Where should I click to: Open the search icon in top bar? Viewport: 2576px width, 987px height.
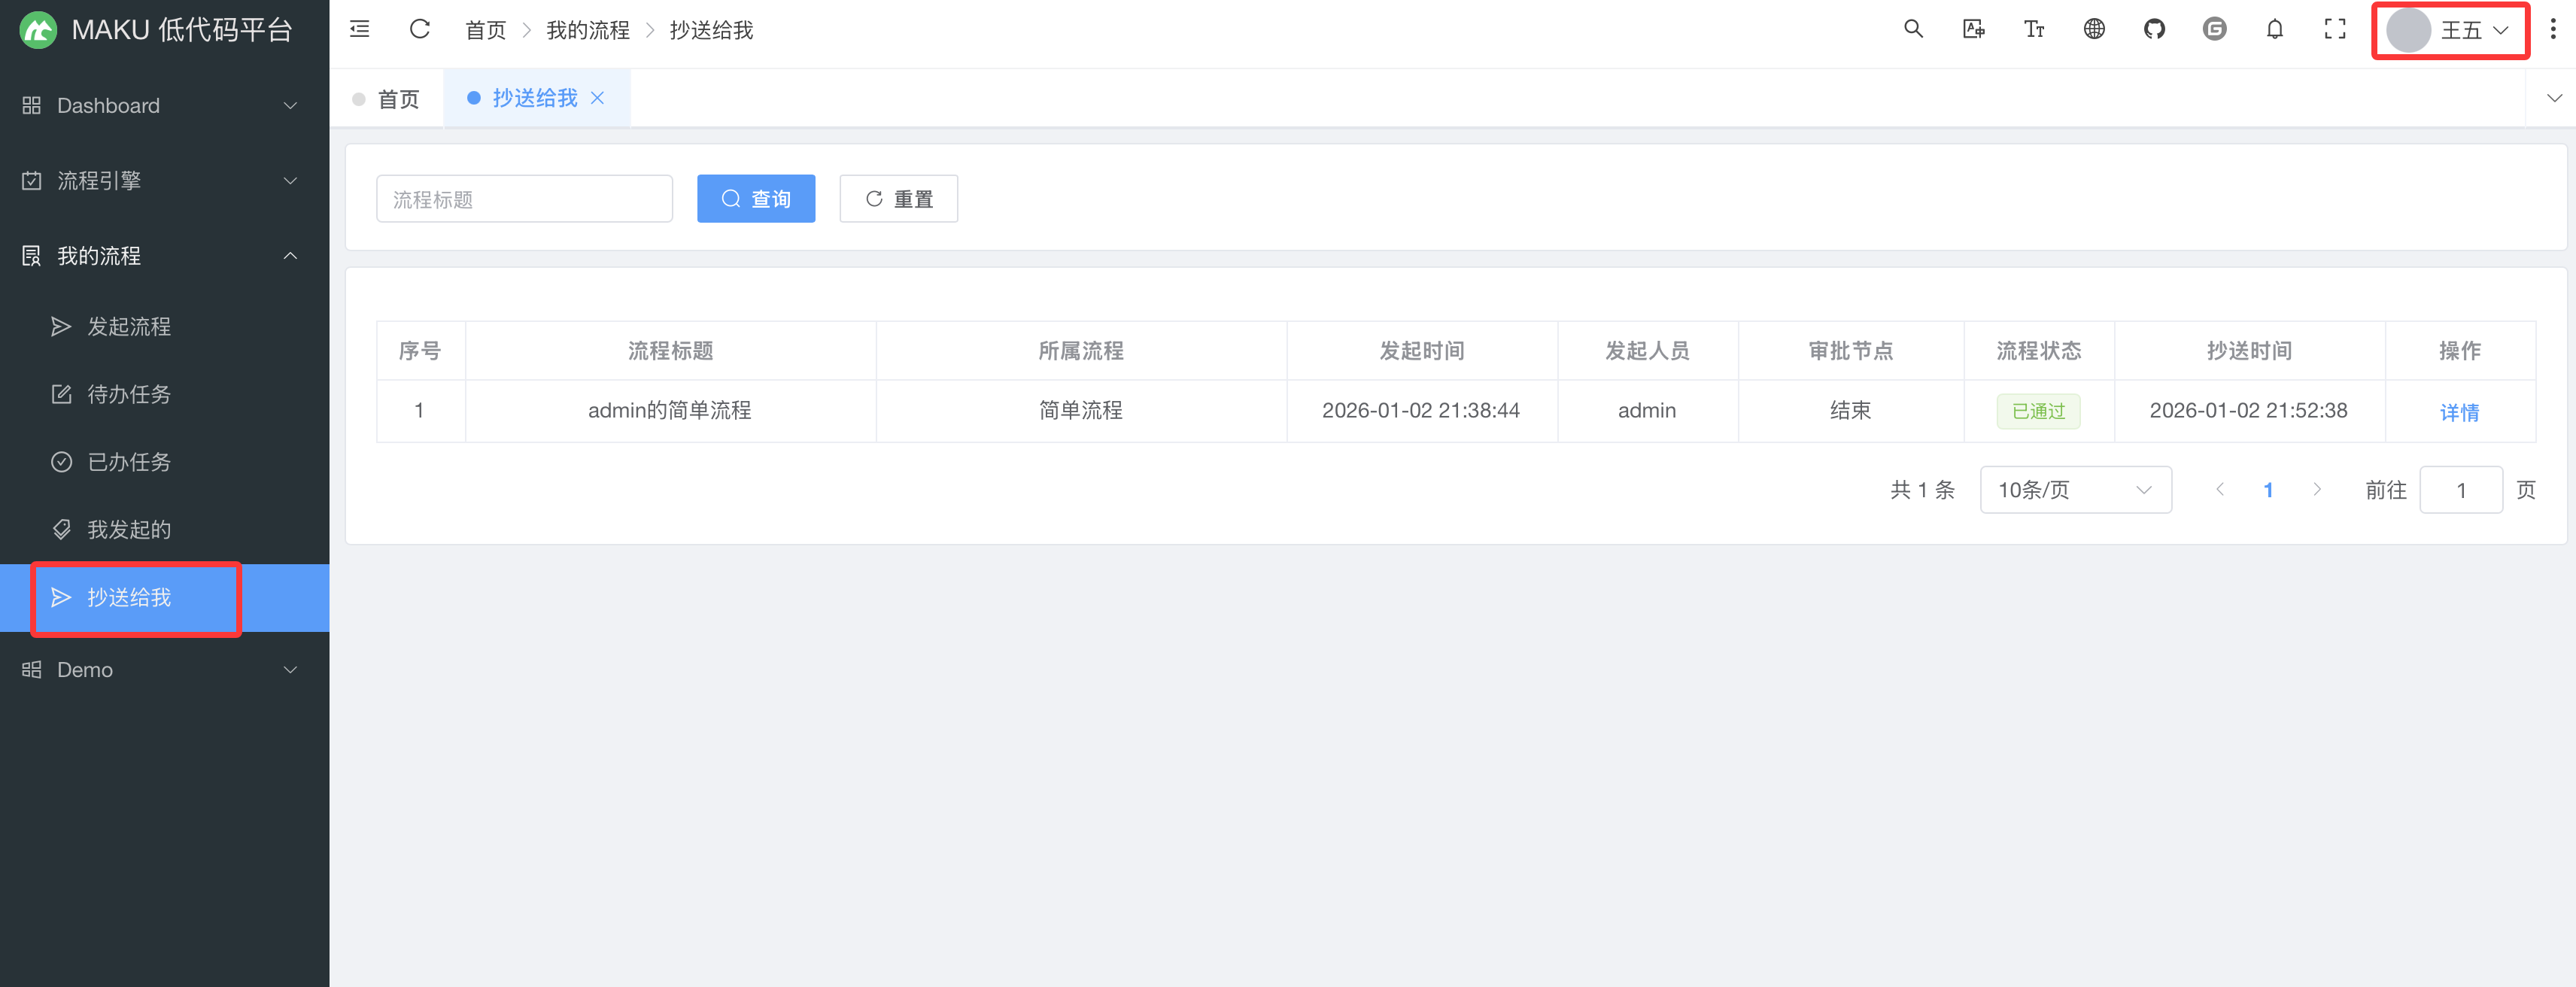tap(1913, 30)
